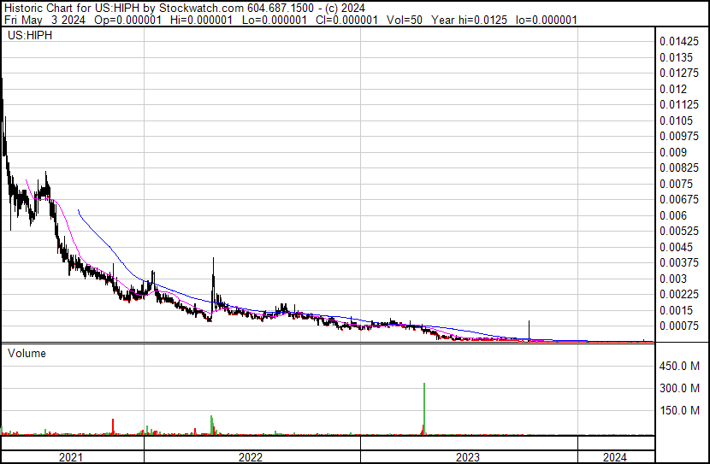Image resolution: width=710 pixels, height=464 pixels.
Task: Click the Fri May 3 2024 date text
Action: 44,20
